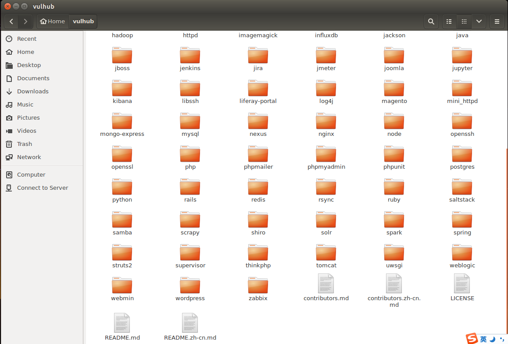
Task: Select the kibana folder icon
Action: 122,88
